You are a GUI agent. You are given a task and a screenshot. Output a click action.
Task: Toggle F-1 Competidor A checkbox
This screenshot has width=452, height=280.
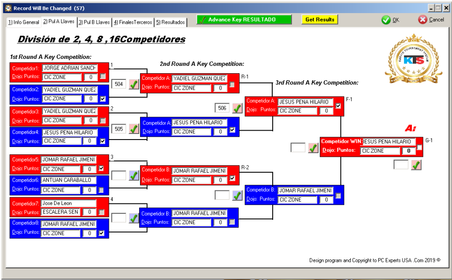[x=339, y=106]
